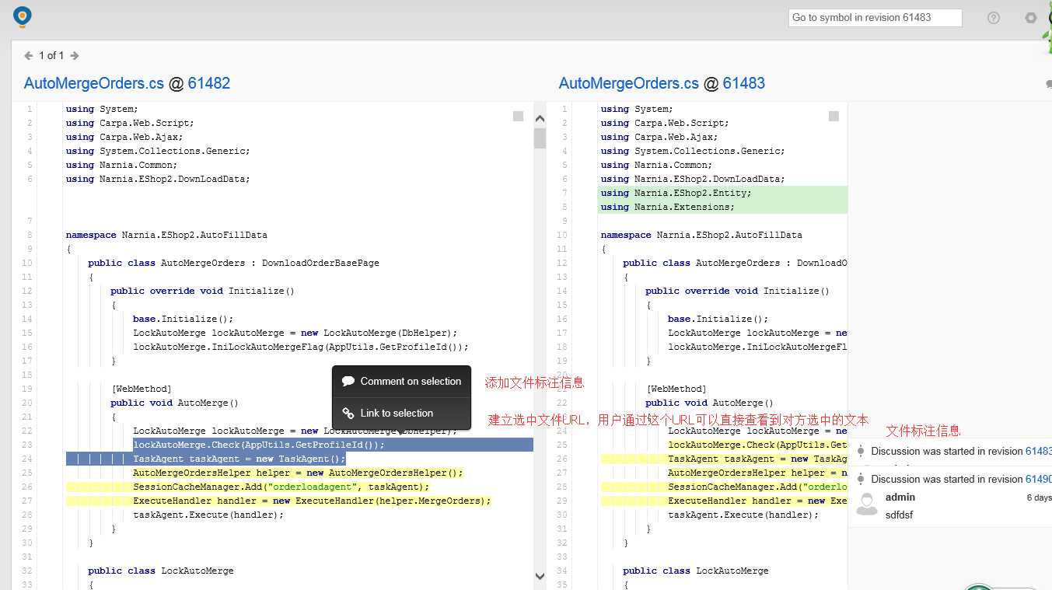Go to previous file with left arrow
The width and height of the screenshot is (1052, 590).
[29, 56]
